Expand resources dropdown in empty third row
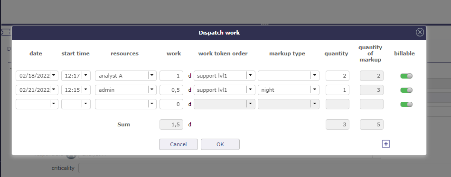This screenshot has height=177, width=451. pyautogui.click(x=152, y=104)
